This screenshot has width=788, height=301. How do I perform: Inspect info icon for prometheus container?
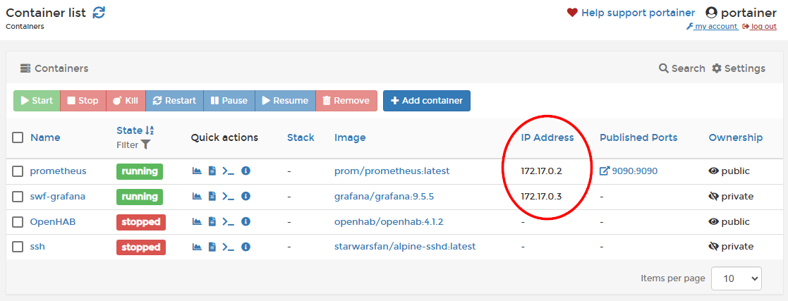(246, 171)
